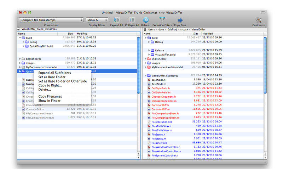283x177 pixels.
Task: Click the Copy Files arrow icon
Action: click(x=180, y=20)
